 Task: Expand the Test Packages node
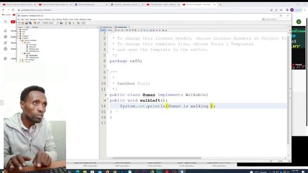[x=20, y=60]
